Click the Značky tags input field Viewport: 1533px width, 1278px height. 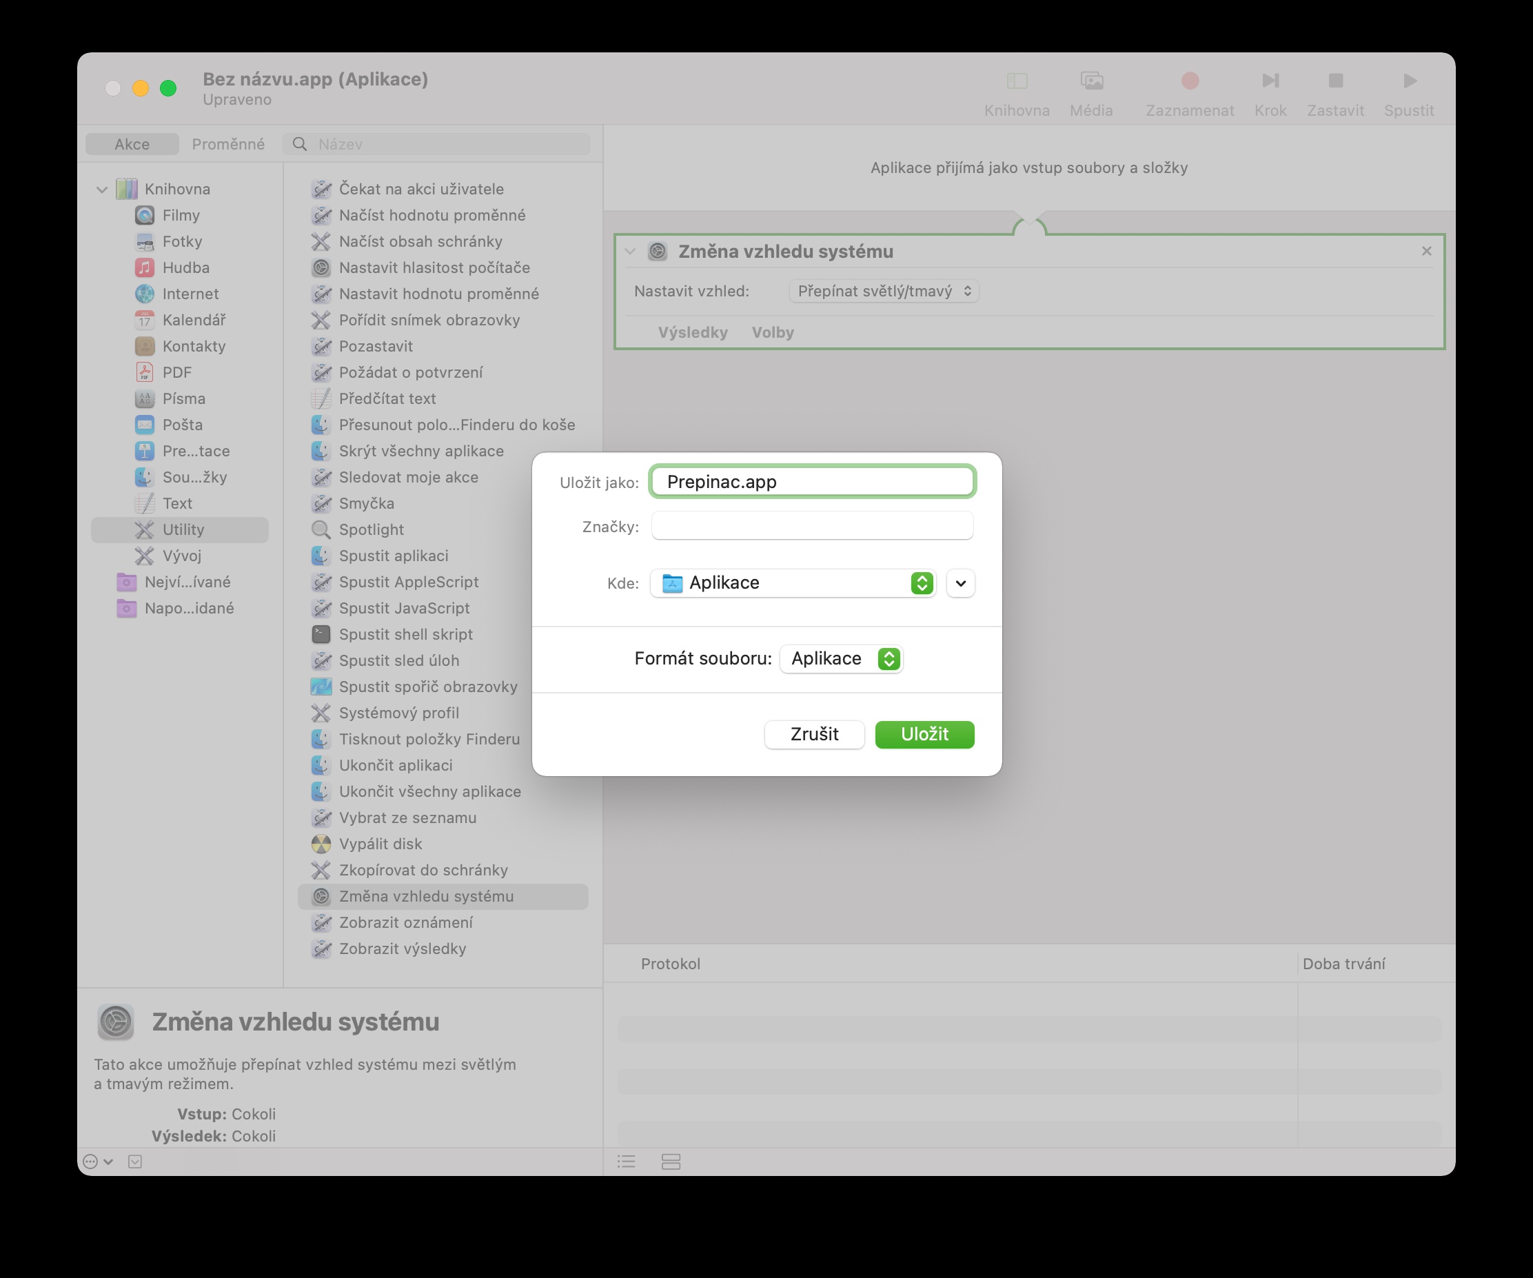point(812,526)
